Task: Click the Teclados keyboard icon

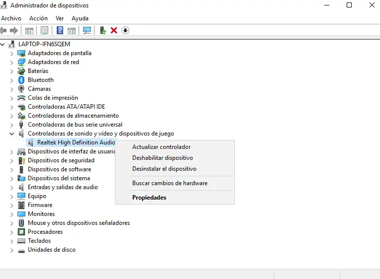Action: [21, 241]
